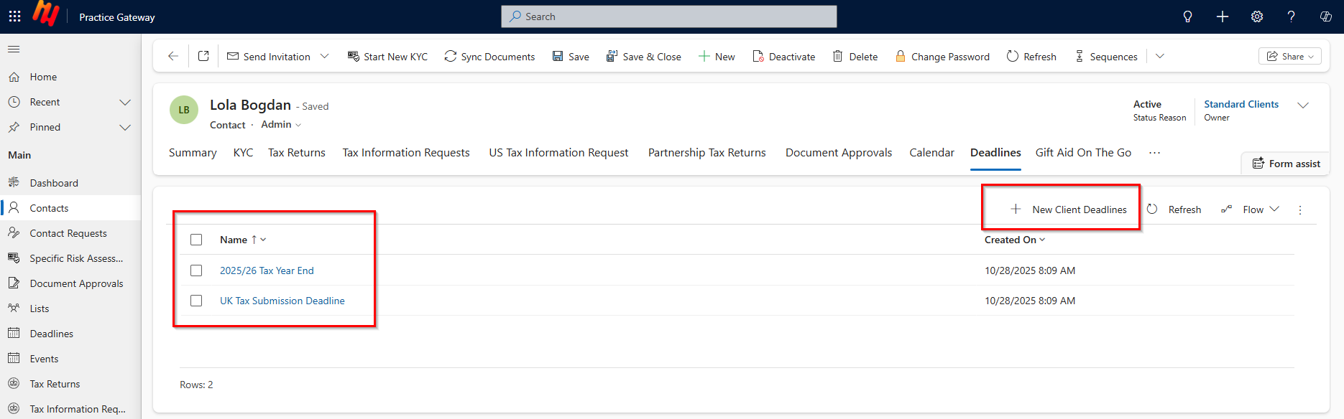Open Name column sort dropdown
Screen dimensions: 1344x419
(263, 240)
